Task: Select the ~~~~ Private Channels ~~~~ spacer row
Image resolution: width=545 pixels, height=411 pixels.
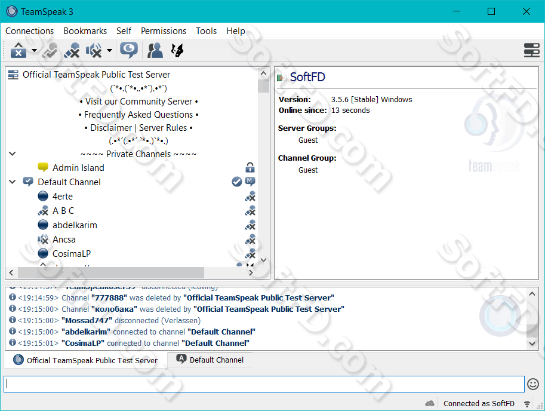Action: 138,154
